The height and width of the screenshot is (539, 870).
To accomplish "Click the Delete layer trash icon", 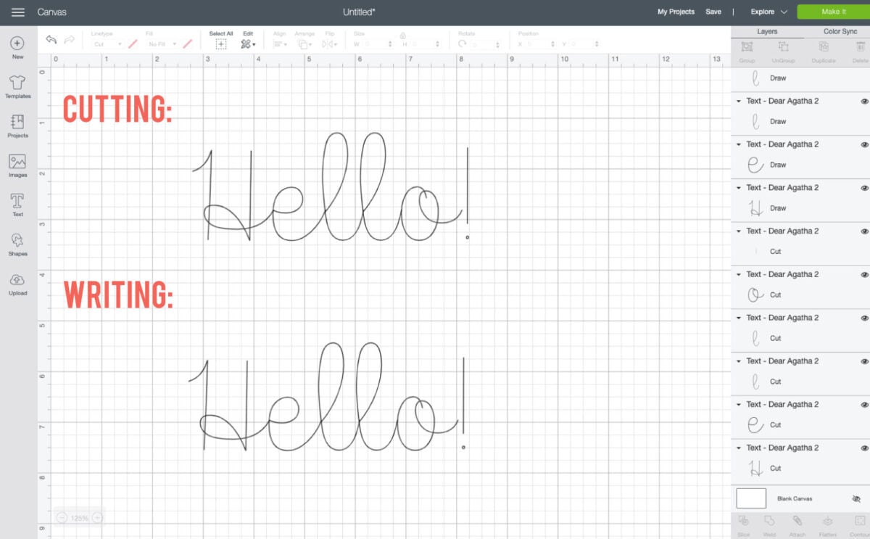I will click(861, 47).
